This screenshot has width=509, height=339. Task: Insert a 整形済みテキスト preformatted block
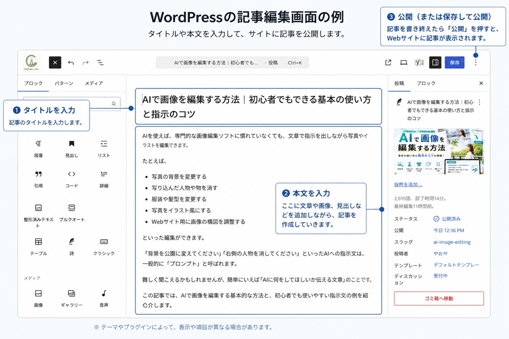pyautogui.click(x=38, y=215)
